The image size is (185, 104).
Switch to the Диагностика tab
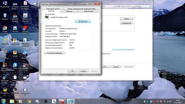tap(89, 11)
